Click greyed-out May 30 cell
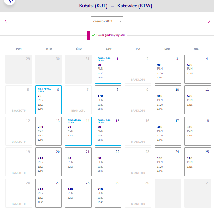The image size is (214, 208). (48, 69)
